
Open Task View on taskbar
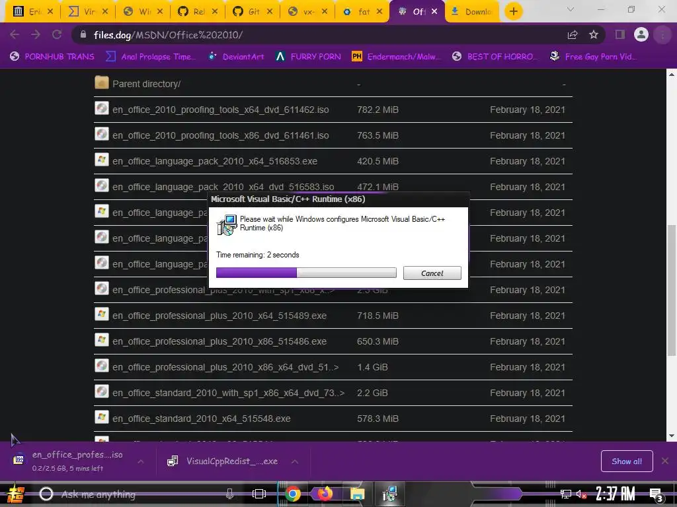click(x=259, y=494)
